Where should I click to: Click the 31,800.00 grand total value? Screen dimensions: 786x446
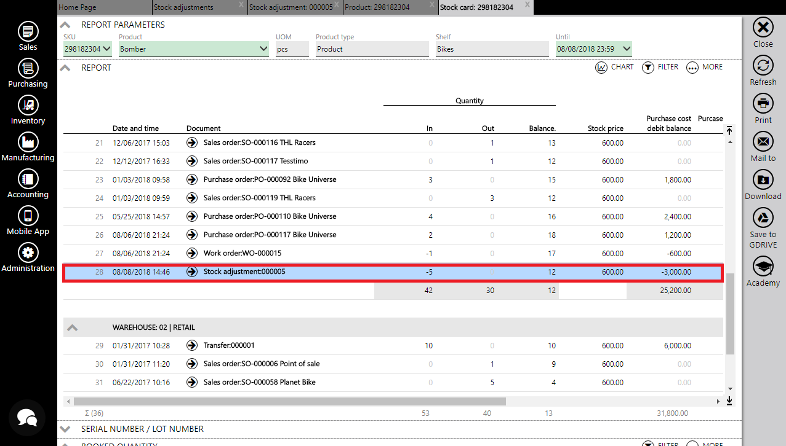(673, 413)
